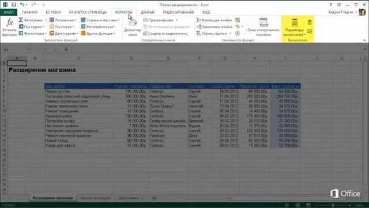
Task: Click the Help question mark icon
Action: (330, 5)
